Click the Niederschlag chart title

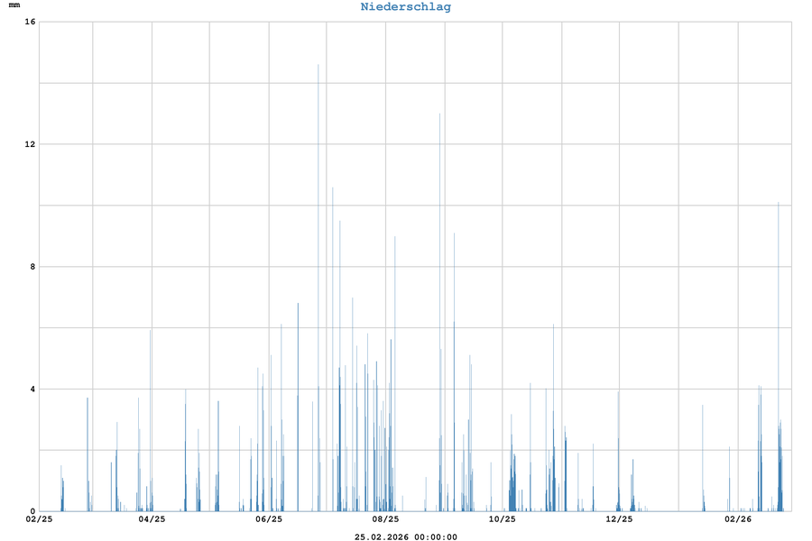click(x=405, y=7)
